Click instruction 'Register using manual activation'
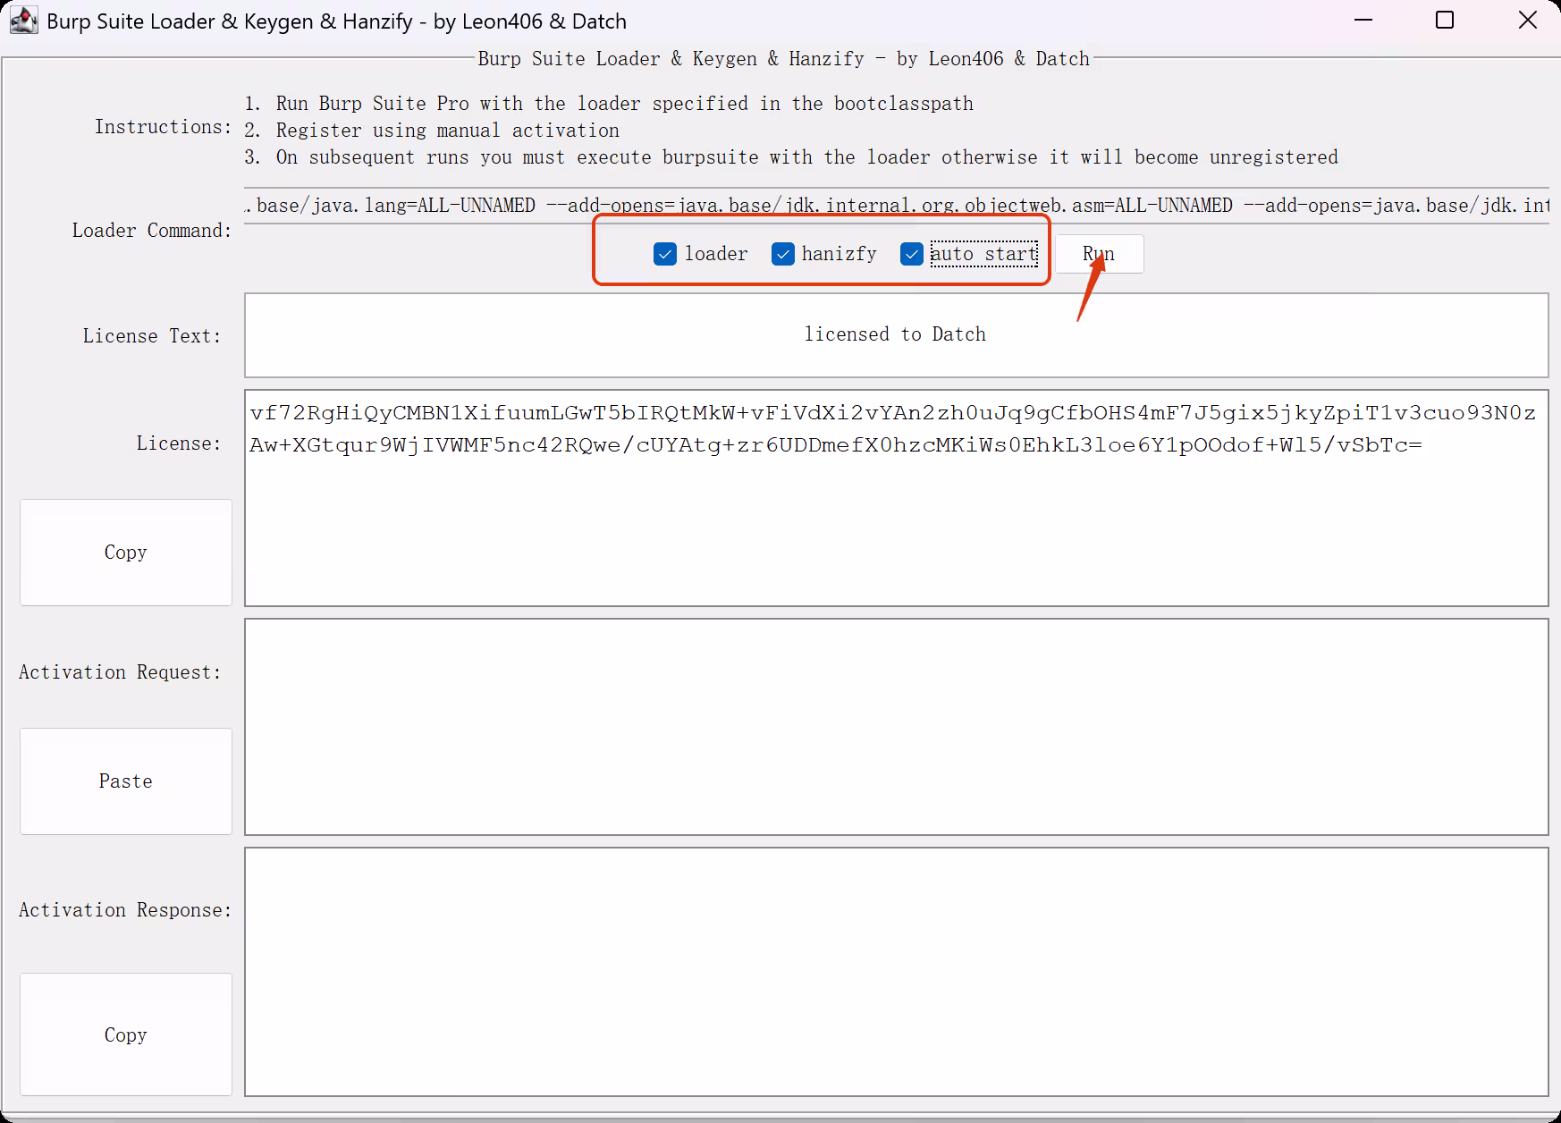Image resolution: width=1561 pixels, height=1123 pixels. (432, 131)
